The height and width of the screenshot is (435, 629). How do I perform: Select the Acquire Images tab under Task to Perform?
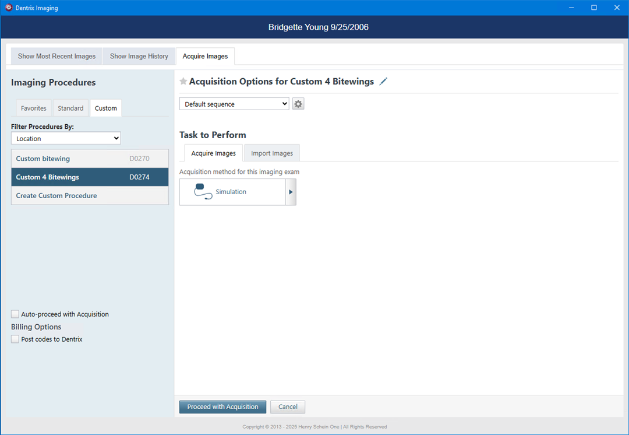pyautogui.click(x=213, y=153)
